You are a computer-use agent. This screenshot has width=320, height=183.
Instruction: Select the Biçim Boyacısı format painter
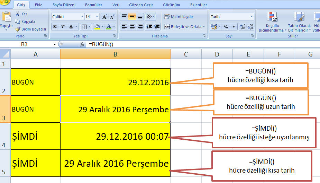[x=31, y=29]
